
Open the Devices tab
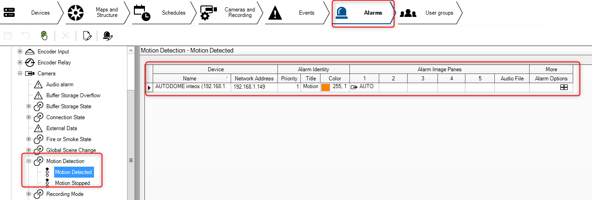click(x=30, y=13)
